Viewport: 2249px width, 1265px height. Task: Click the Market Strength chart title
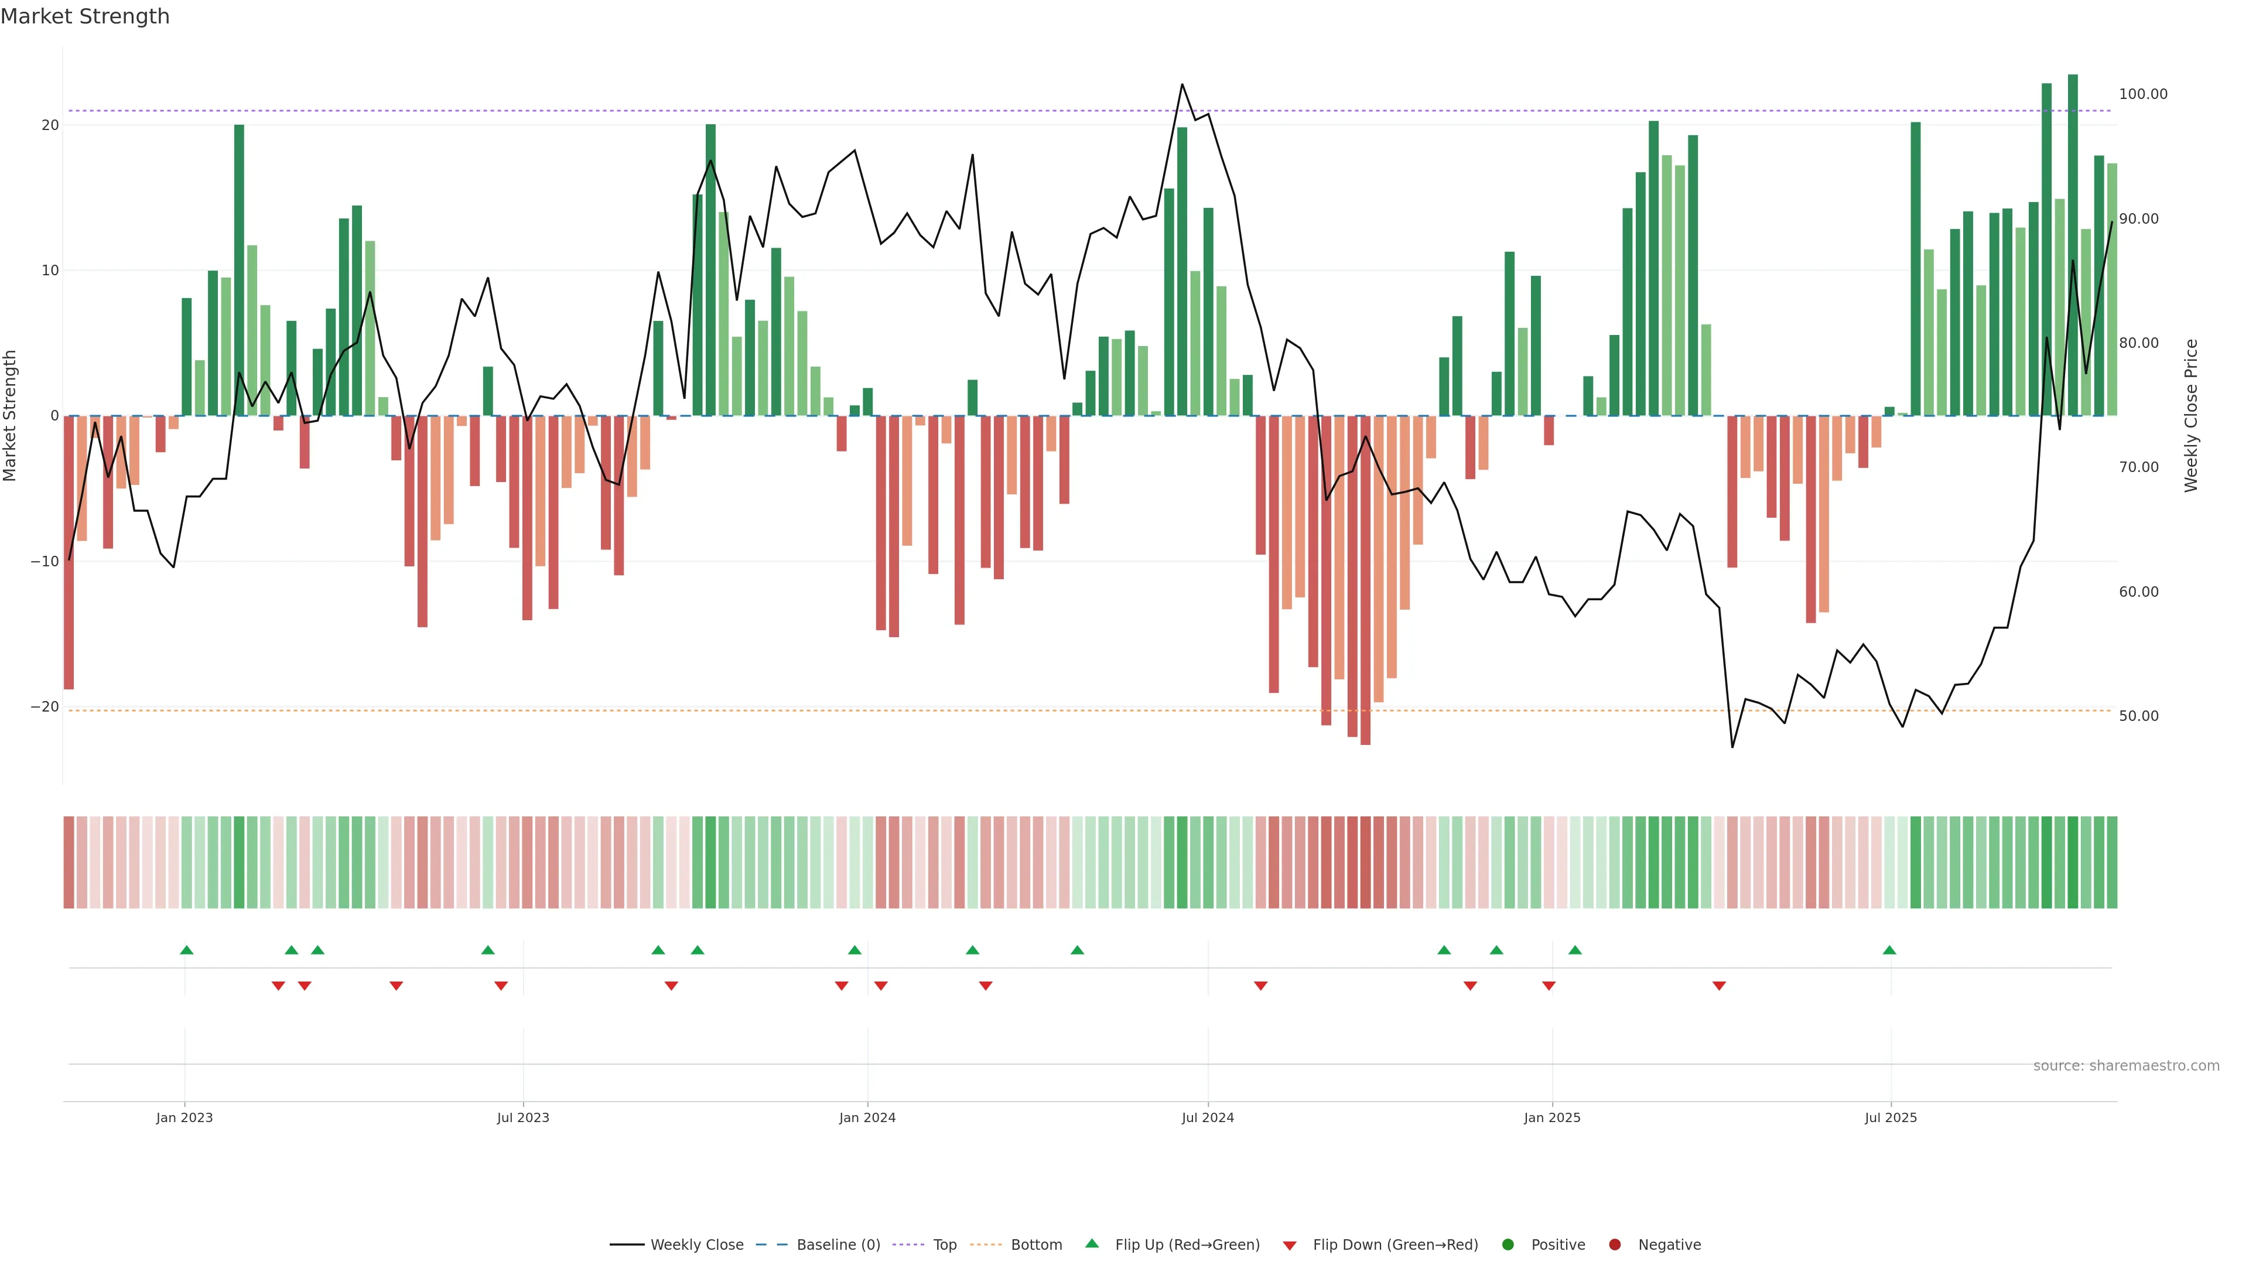(x=85, y=16)
